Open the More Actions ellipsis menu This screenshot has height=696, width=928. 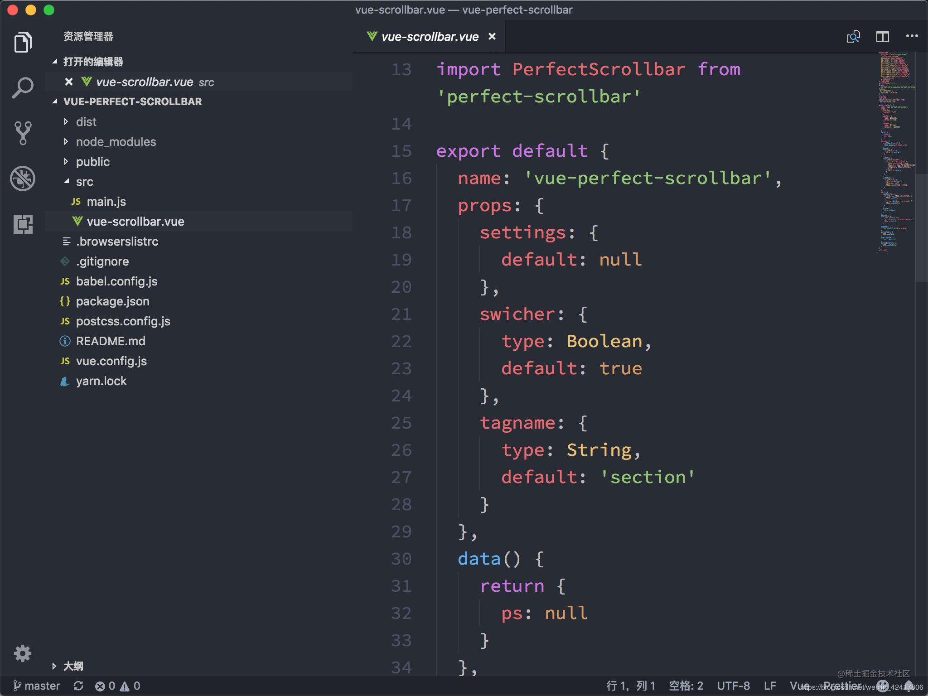click(911, 36)
